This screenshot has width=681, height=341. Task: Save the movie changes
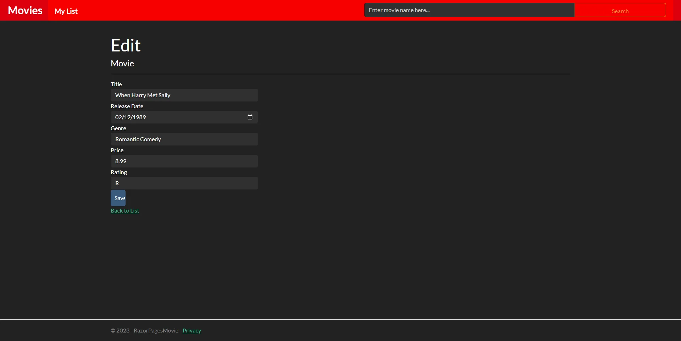click(118, 198)
